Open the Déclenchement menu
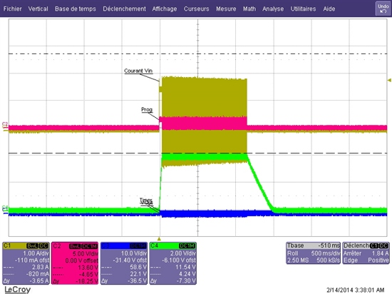392x294 pixels. point(124,9)
